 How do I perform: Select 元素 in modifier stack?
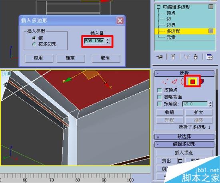click(x=171, y=37)
